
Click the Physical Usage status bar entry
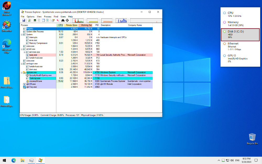tap(92, 115)
